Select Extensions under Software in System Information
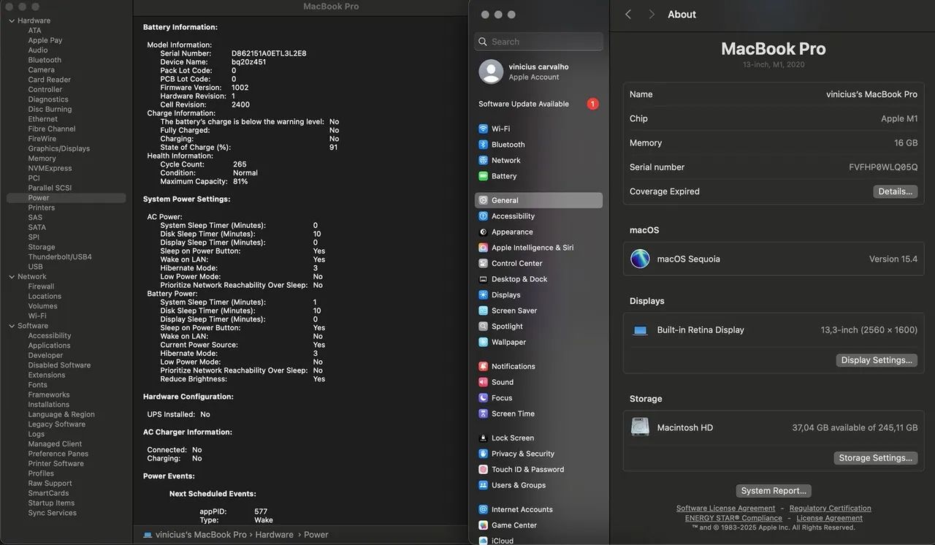Image resolution: width=935 pixels, height=545 pixels. [x=47, y=375]
